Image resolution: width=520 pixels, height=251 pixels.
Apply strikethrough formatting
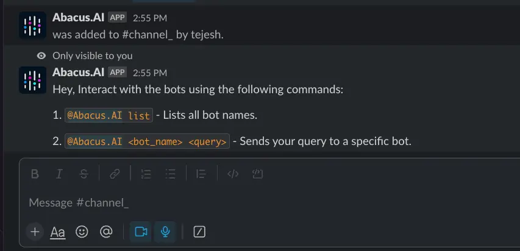[84, 174]
